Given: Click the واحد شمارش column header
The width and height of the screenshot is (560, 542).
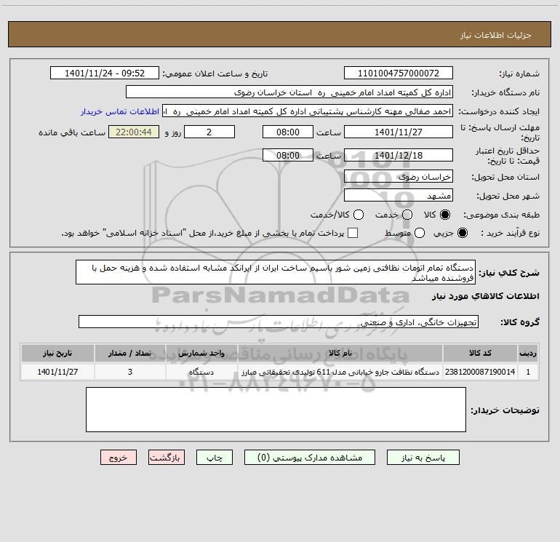Looking at the screenshot, I should pyautogui.click(x=201, y=353).
